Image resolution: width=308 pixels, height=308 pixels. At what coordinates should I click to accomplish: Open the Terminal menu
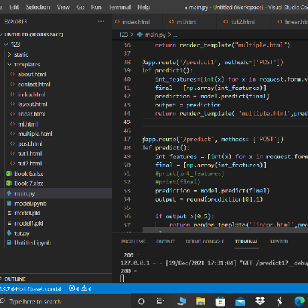(120, 7)
